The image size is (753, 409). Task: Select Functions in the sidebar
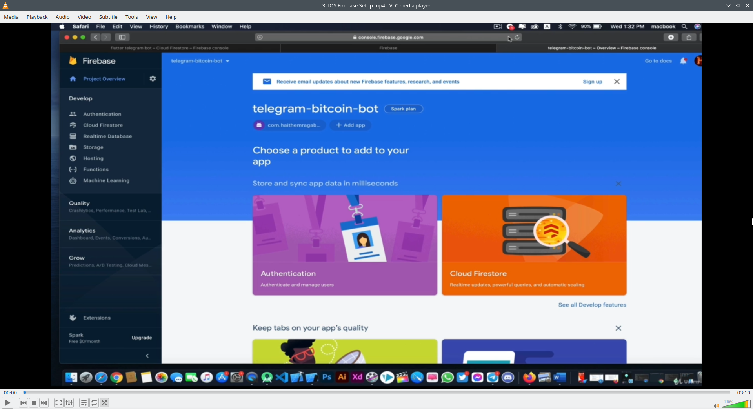pyautogui.click(x=96, y=169)
